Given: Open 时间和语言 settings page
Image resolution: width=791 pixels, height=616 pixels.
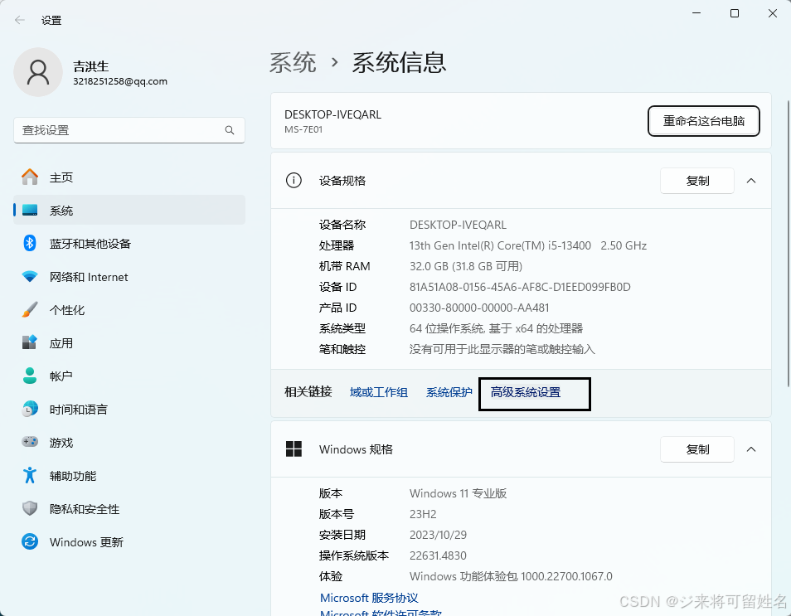Looking at the screenshot, I should point(129,409).
